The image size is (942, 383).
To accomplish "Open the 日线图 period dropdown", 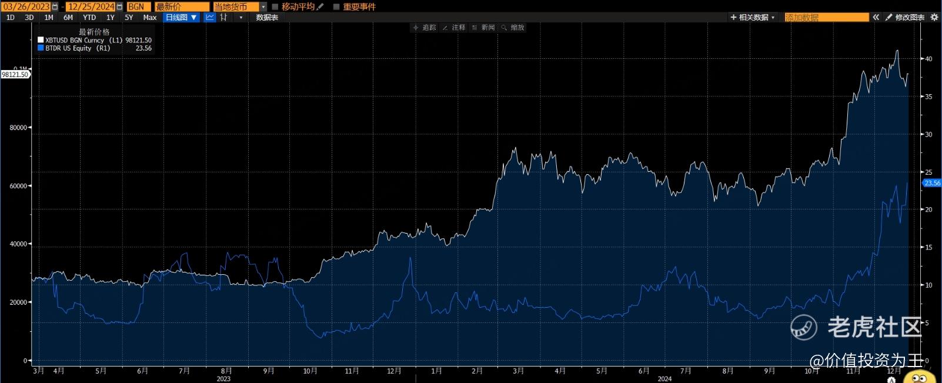I will (x=181, y=18).
